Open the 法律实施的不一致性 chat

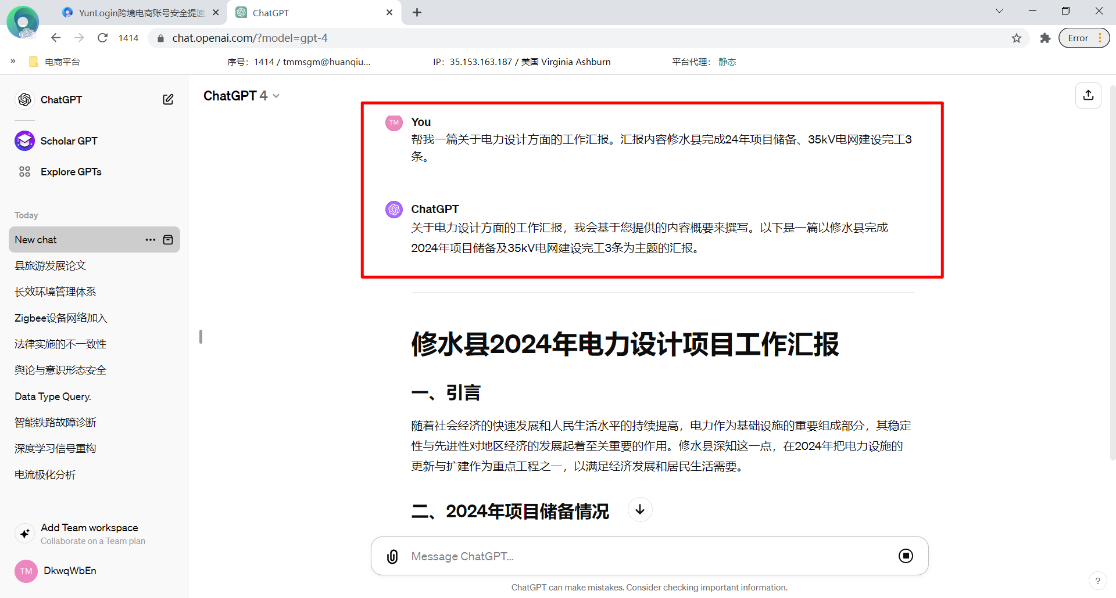click(94, 344)
